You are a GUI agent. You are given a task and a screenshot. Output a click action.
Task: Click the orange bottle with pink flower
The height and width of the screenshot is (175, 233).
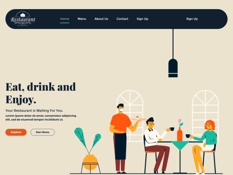(x=180, y=130)
